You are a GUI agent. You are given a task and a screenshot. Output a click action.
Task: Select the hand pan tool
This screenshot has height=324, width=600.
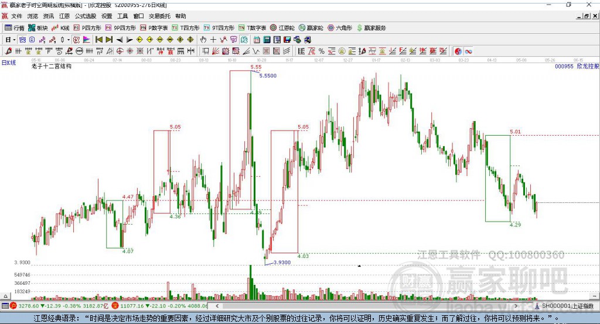203,40
